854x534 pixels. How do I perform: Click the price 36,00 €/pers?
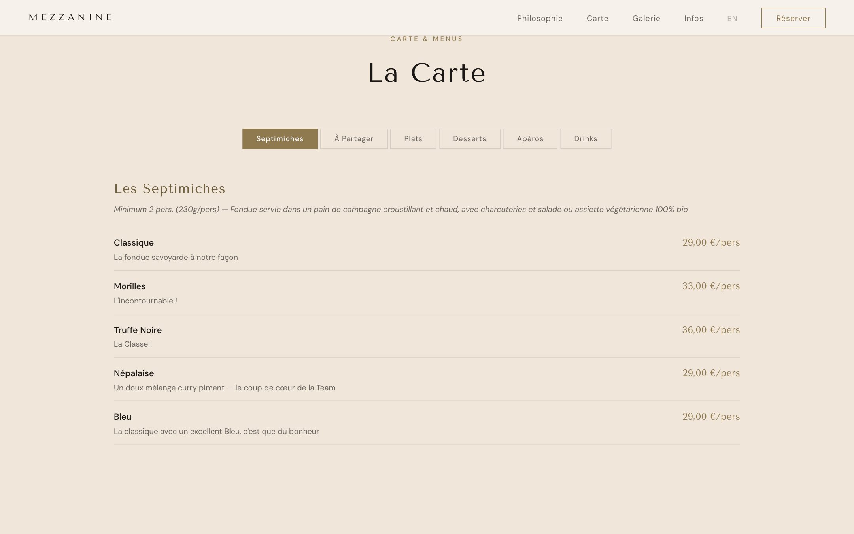click(711, 330)
